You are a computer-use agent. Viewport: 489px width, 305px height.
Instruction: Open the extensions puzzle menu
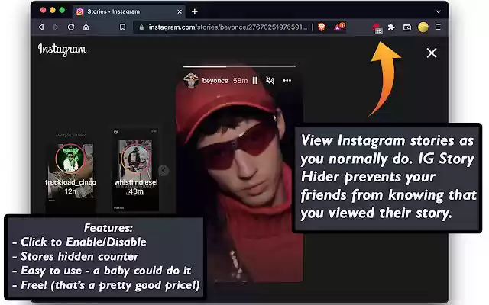click(391, 27)
